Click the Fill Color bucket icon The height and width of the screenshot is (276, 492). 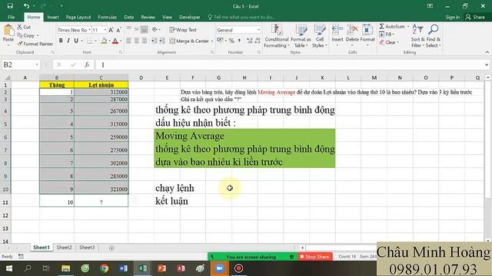(x=105, y=41)
